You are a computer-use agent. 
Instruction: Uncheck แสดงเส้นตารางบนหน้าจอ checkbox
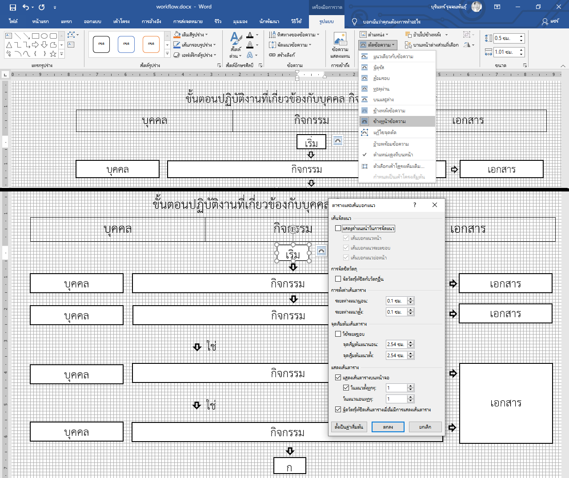338,378
